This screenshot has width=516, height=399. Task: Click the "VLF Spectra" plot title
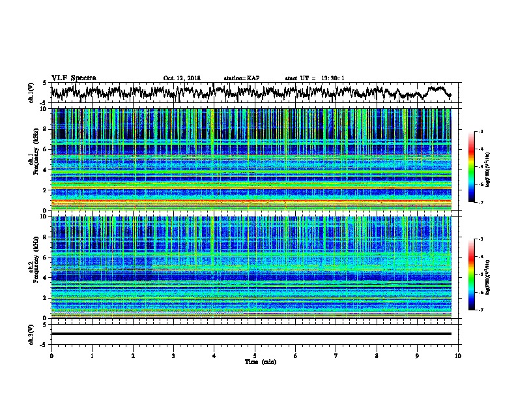tap(74, 78)
